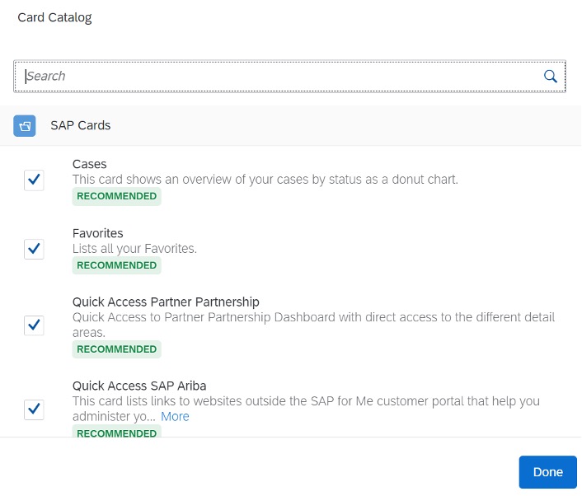Image resolution: width=582 pixels, height=496 pixels.
Task: Click the 'Lists all your Favorites' description
Action: click(x=134, y=249)
